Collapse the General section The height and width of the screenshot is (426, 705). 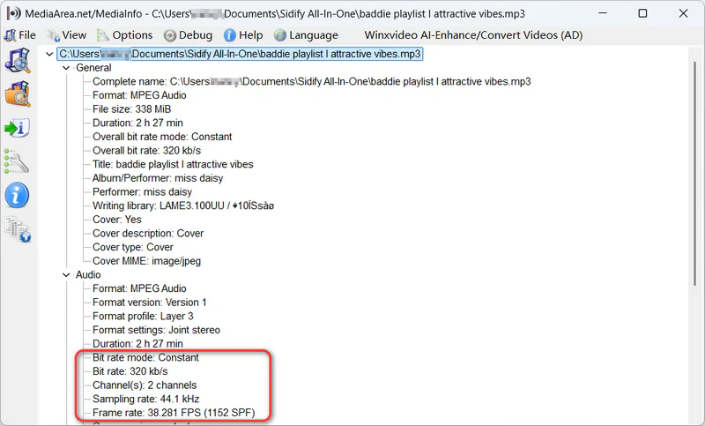[x=66, y=68]
